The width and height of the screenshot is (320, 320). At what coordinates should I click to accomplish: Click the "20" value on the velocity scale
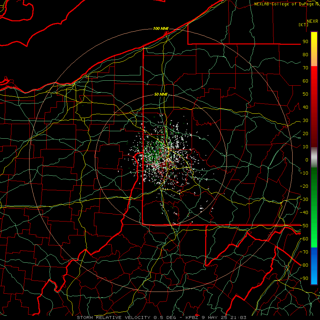[305, 134]
